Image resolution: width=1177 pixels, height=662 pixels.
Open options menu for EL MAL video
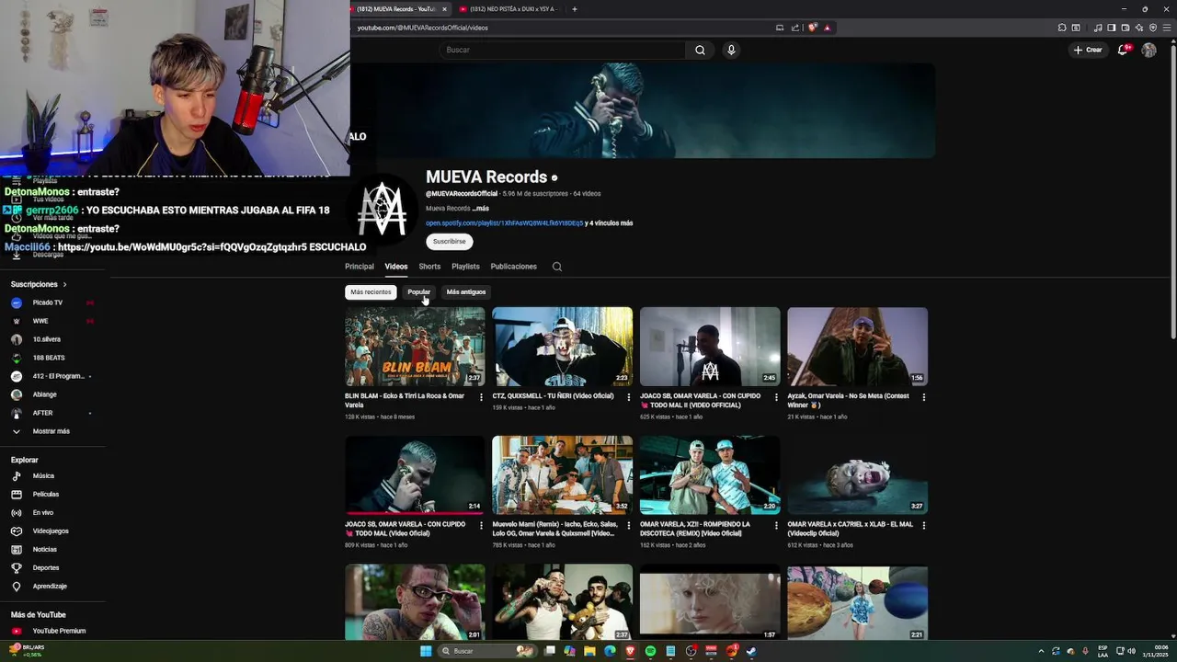point(923,526)
